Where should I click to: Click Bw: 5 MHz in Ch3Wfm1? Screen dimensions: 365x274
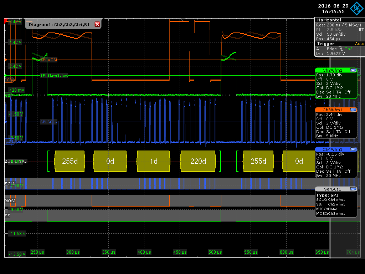point(327,136)
